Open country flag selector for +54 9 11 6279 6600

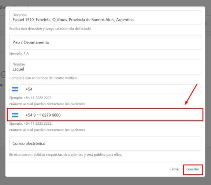(x=15, y=115)
